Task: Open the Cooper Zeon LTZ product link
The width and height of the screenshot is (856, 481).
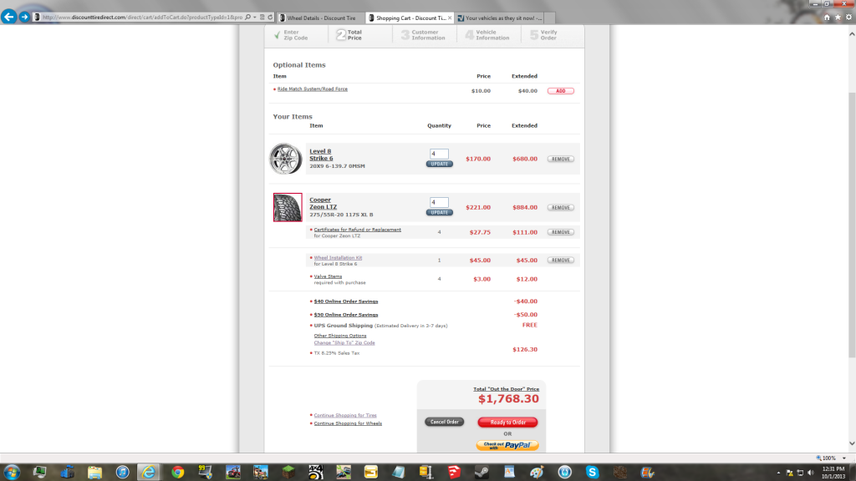Action: pyautogui.click(x=324, y=204)
